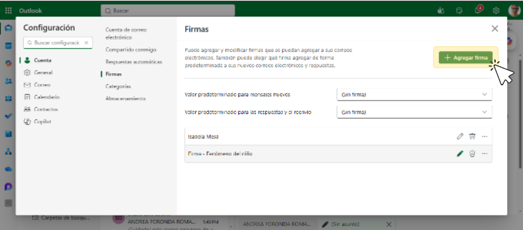Open People in the left app rail

click(x=8, y=81)
